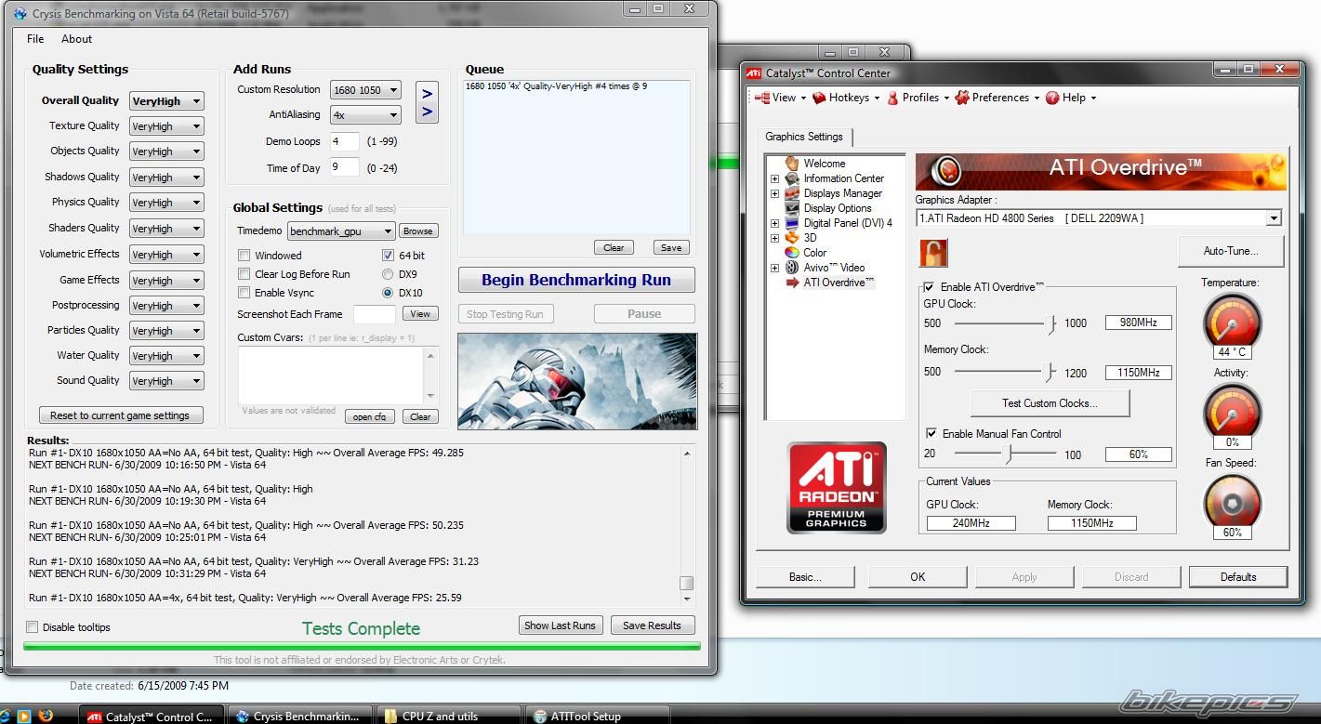Click the Hotkeys toolbar icon

pyautogui.click(x=819, y=98)
